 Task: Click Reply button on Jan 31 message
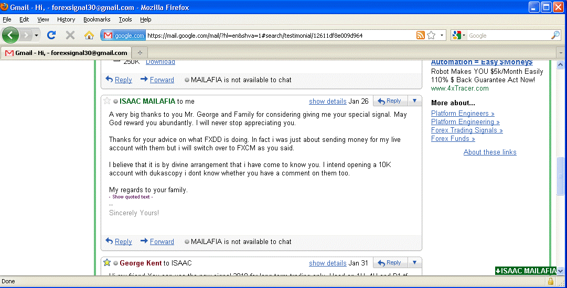click(390, 263)
